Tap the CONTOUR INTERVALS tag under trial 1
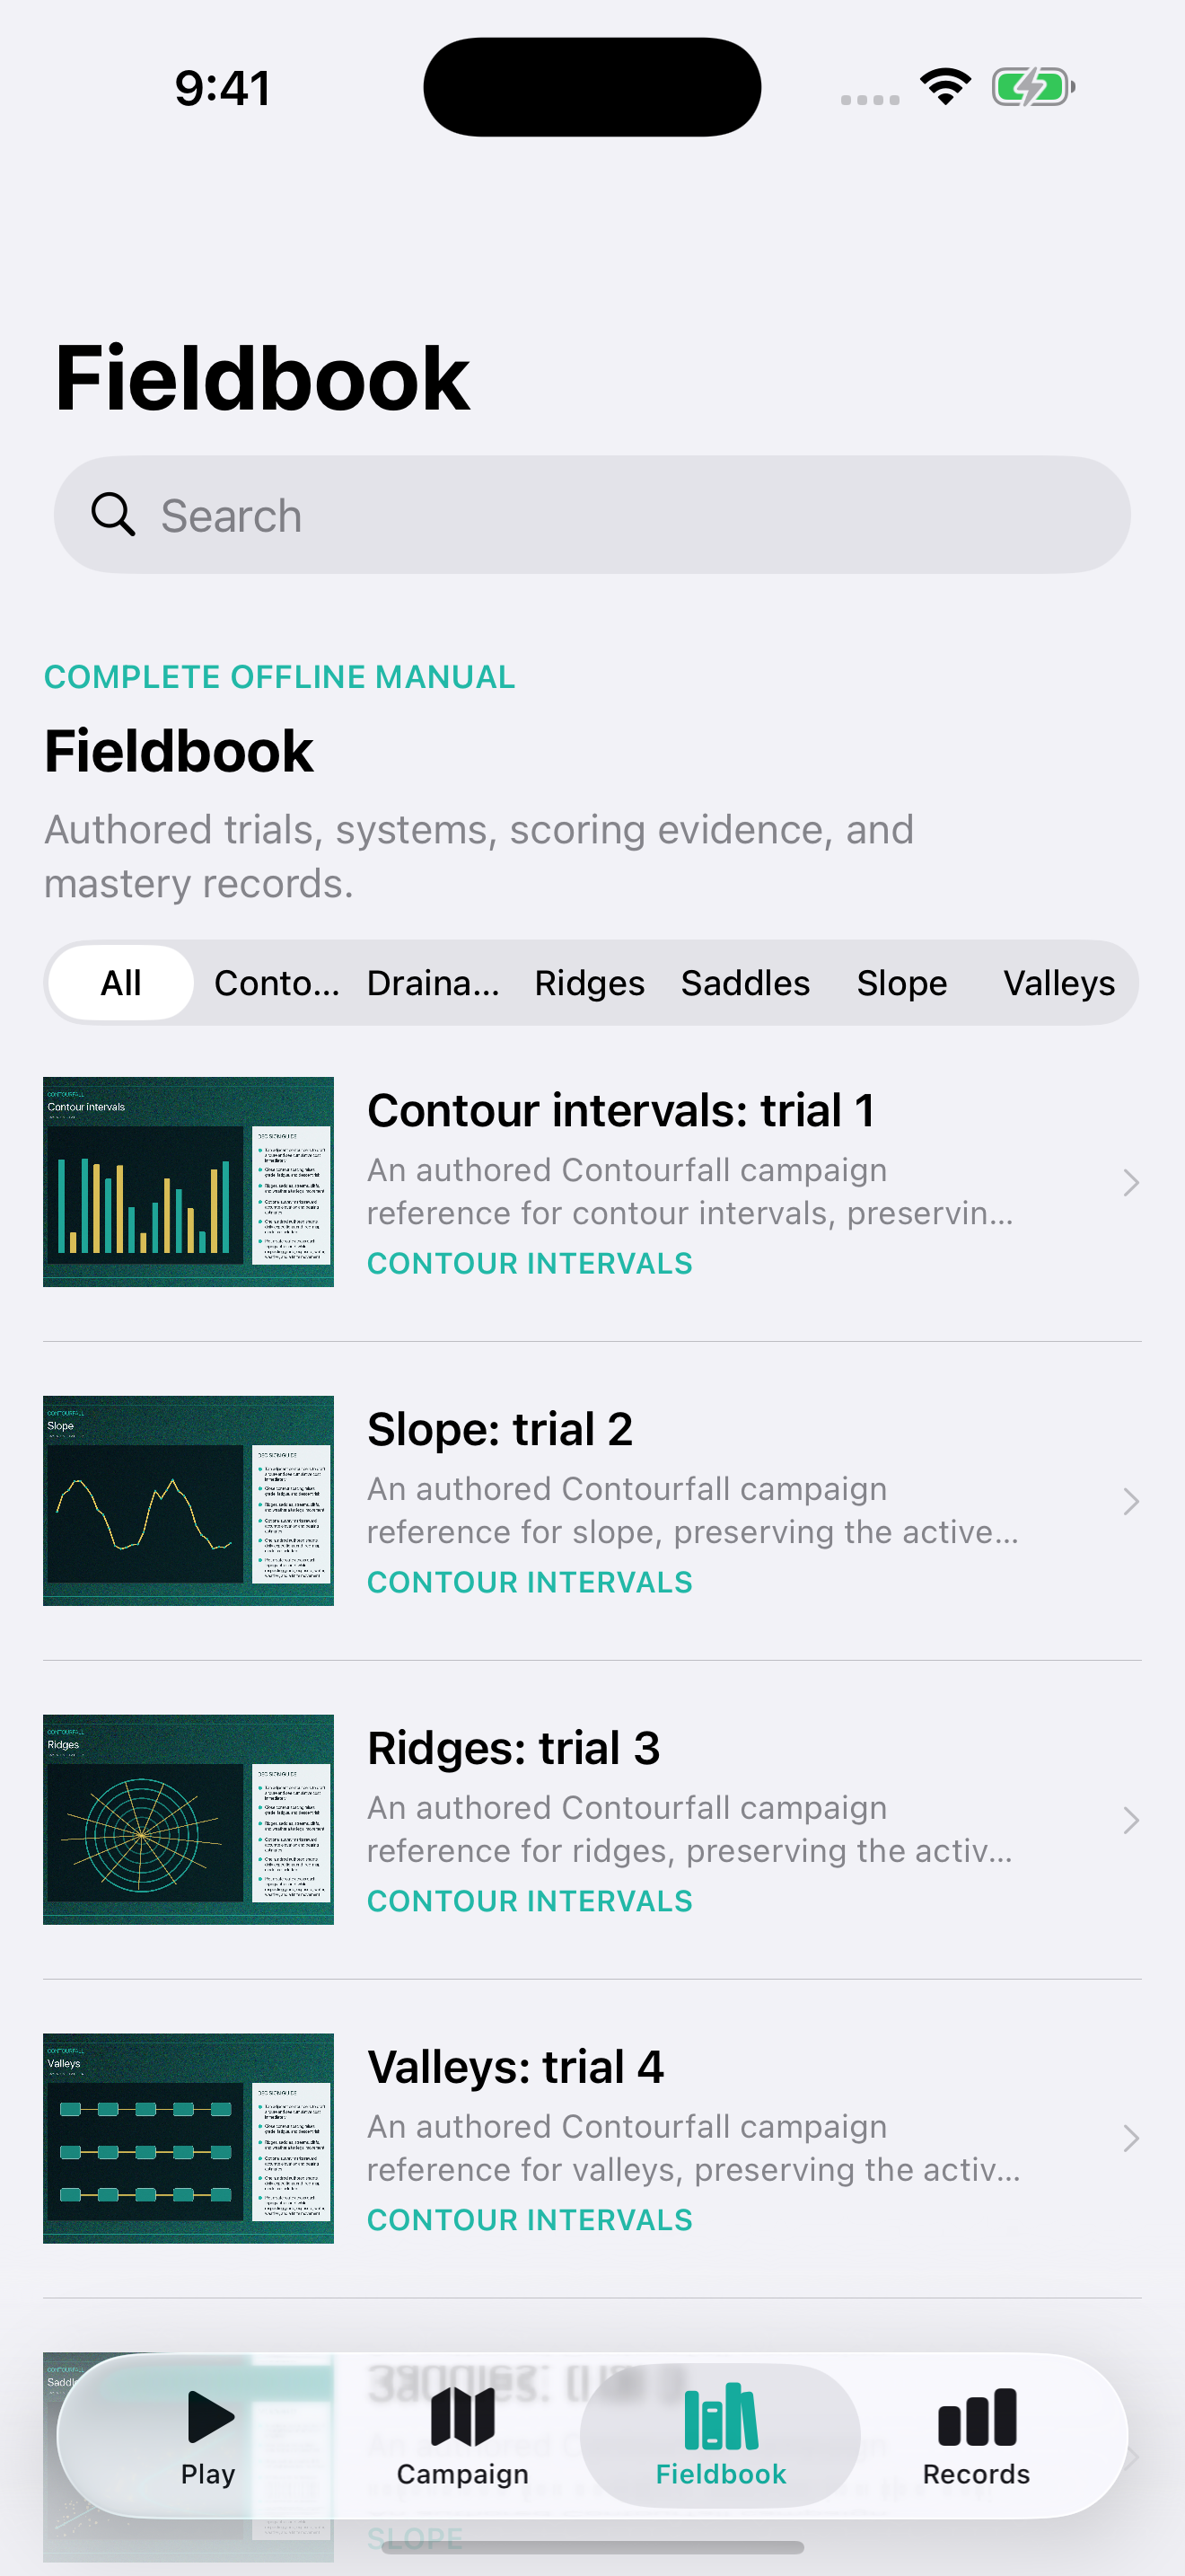Screen dimensions: 1185x2576 (x=530, y=1263)
